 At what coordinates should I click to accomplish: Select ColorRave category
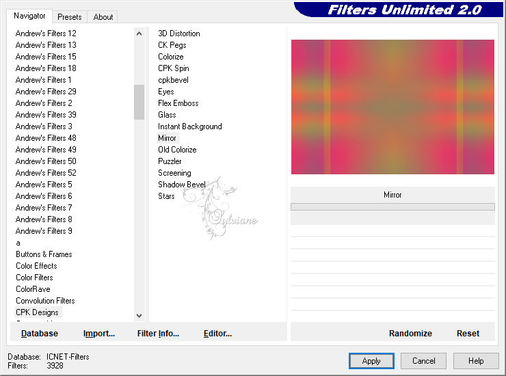(33, 289)
